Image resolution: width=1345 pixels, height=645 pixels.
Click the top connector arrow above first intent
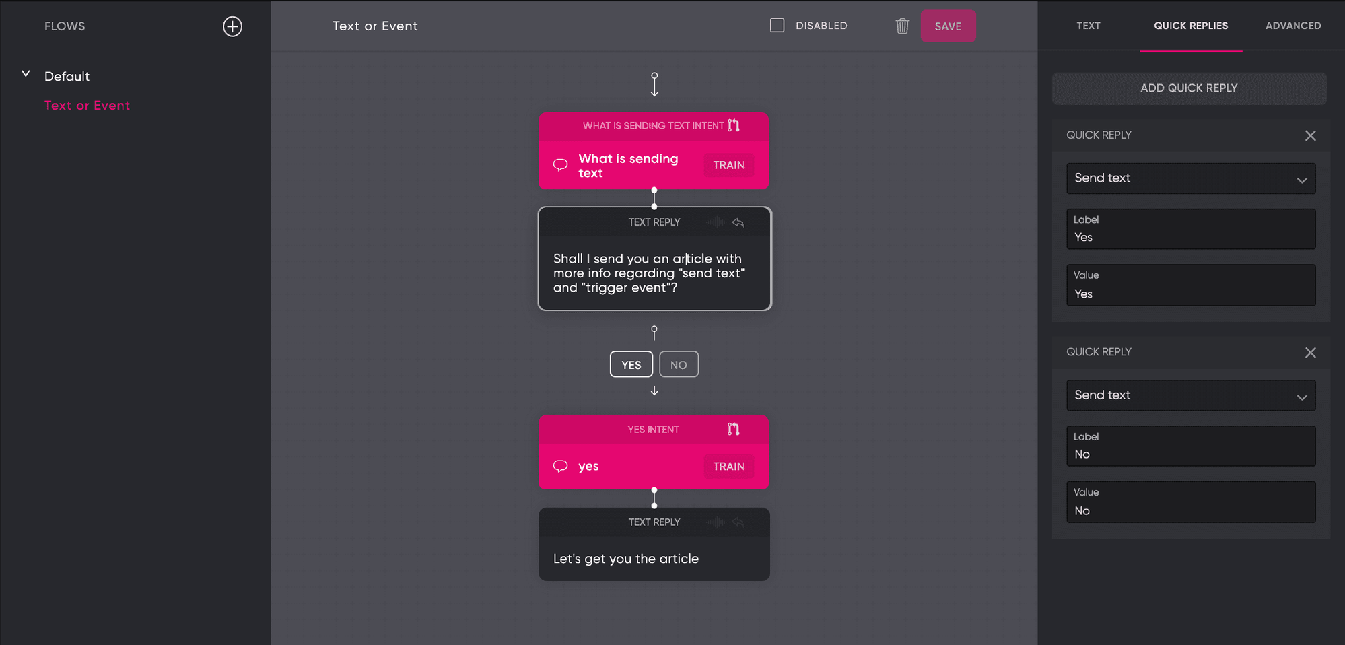pyautogui.click(x=654, y=84)
